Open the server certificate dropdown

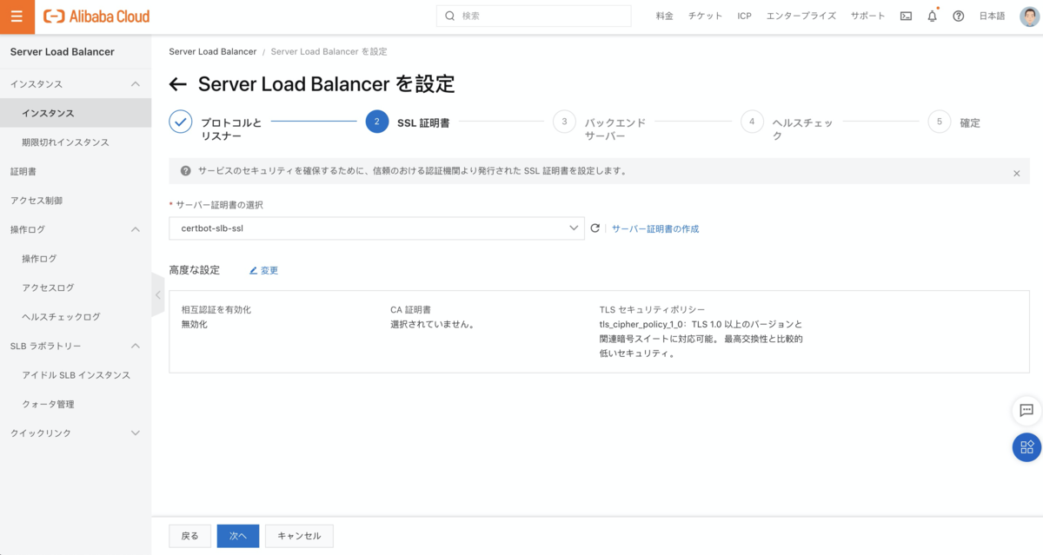click(x=376, y=228)
